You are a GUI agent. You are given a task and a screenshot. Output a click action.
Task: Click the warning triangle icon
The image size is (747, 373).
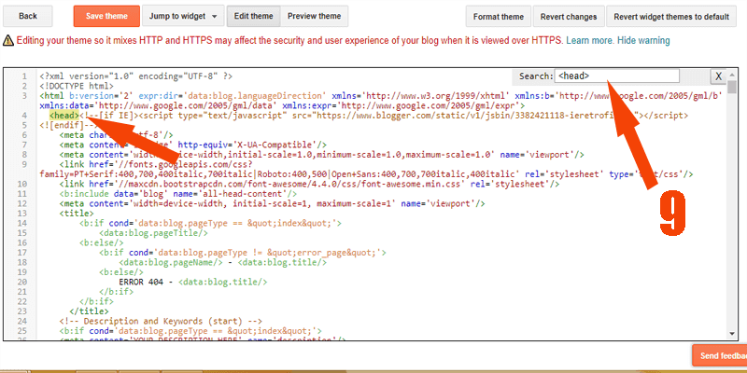(8, 41)
